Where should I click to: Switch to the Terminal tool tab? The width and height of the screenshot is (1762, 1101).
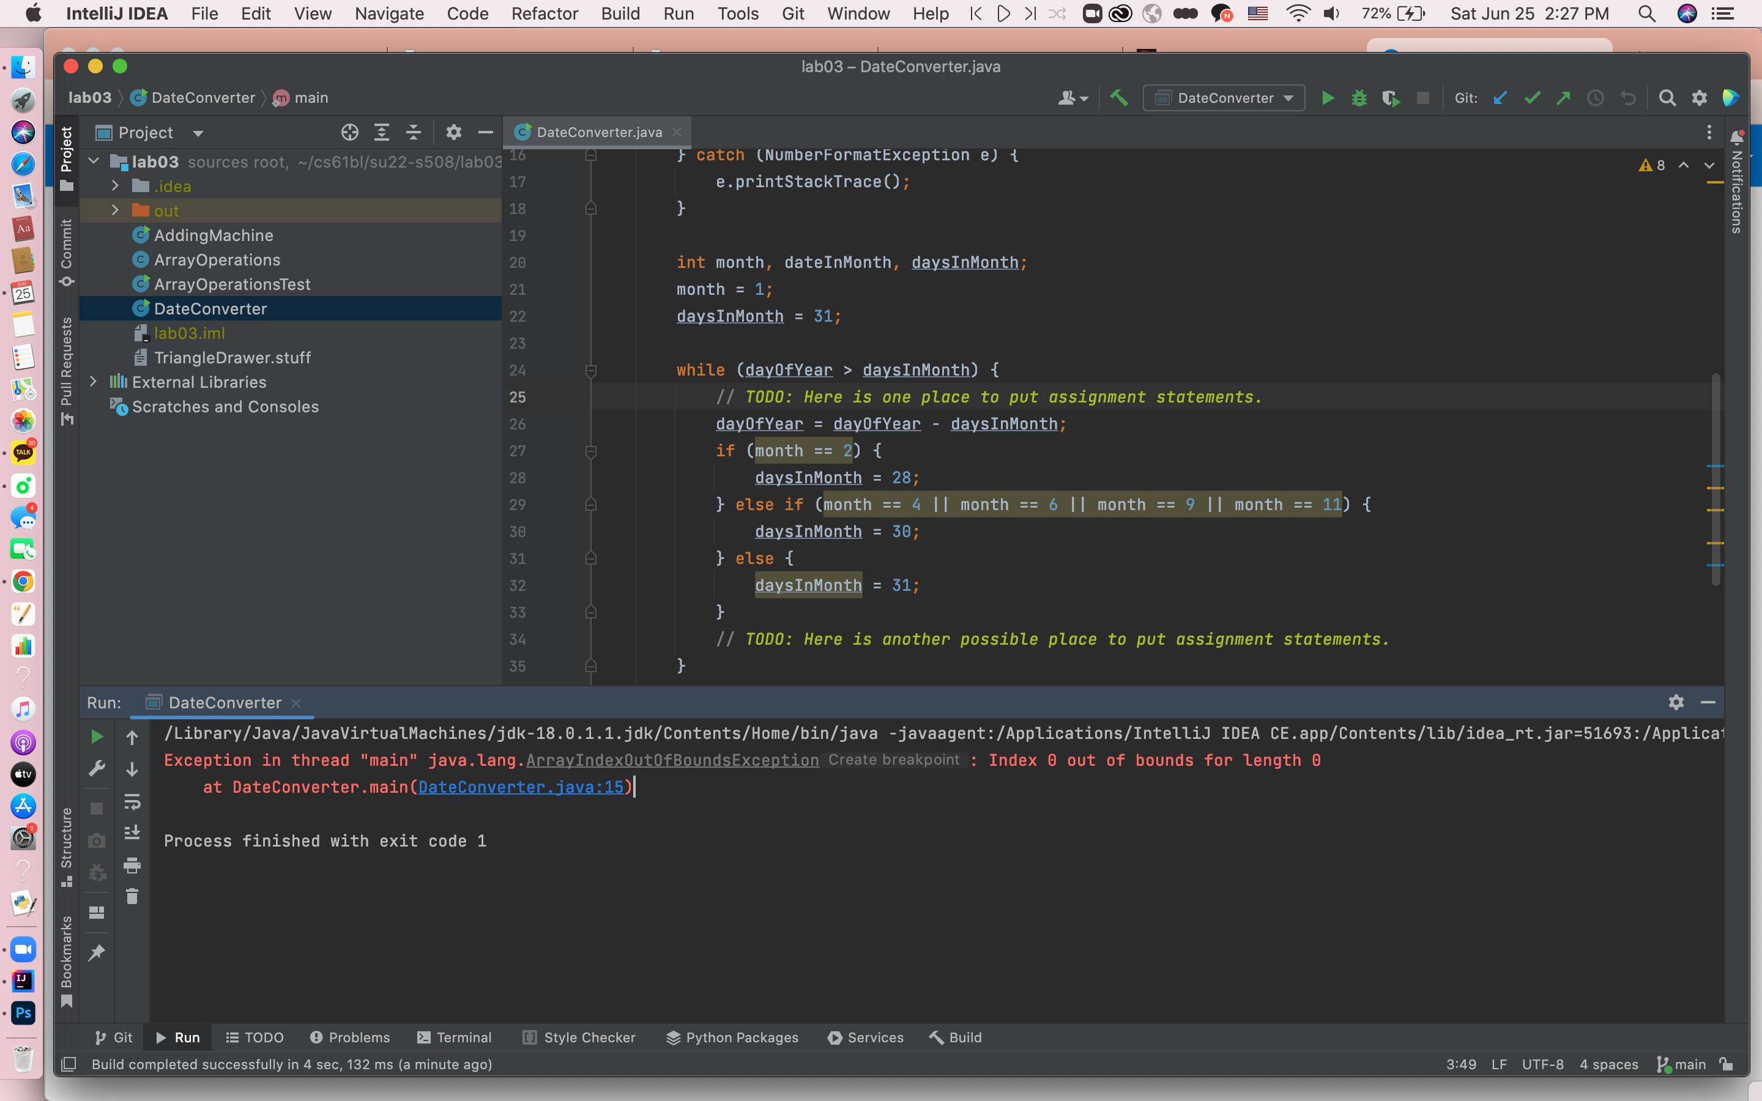[x=455, y=1037]
